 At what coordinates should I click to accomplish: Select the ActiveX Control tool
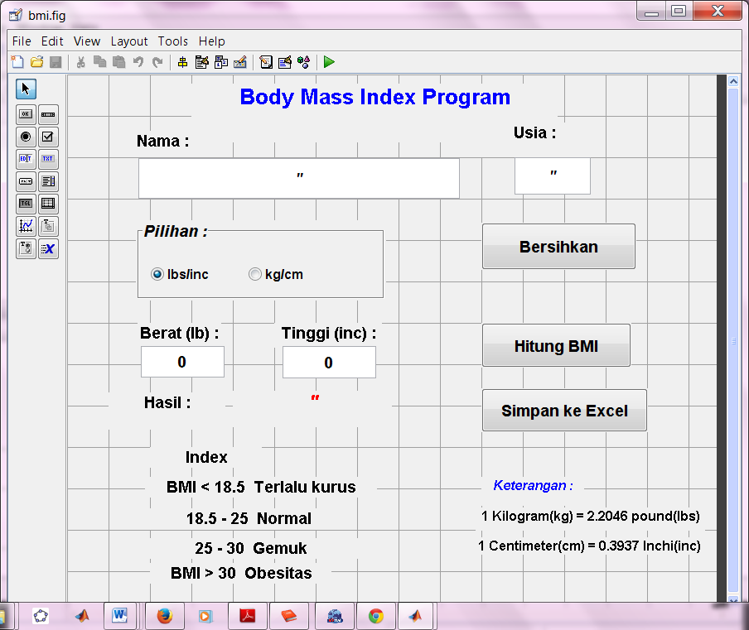tap(48, 248)
